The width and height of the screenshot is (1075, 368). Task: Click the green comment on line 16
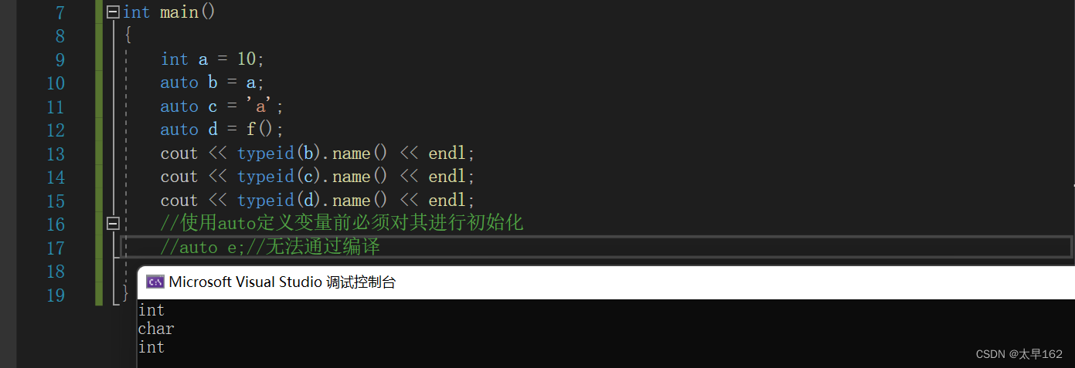(x=342, y=224)
